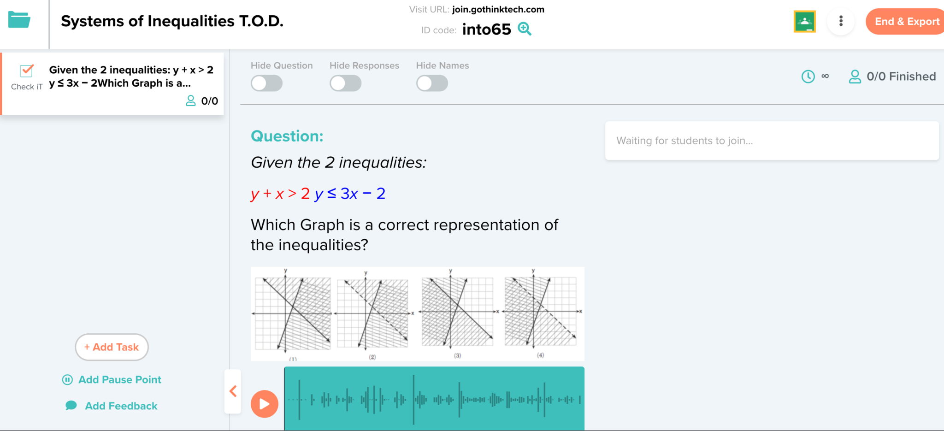Zoom the ID code with magnifier icon
Screen dimensions: 944x431
pyautogui.click(x=525, y=29)
